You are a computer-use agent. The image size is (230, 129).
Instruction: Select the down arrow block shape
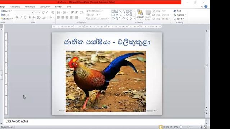click(131, 15)
